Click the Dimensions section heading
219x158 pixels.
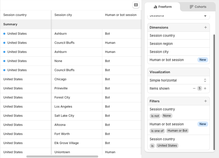point(159,28)
